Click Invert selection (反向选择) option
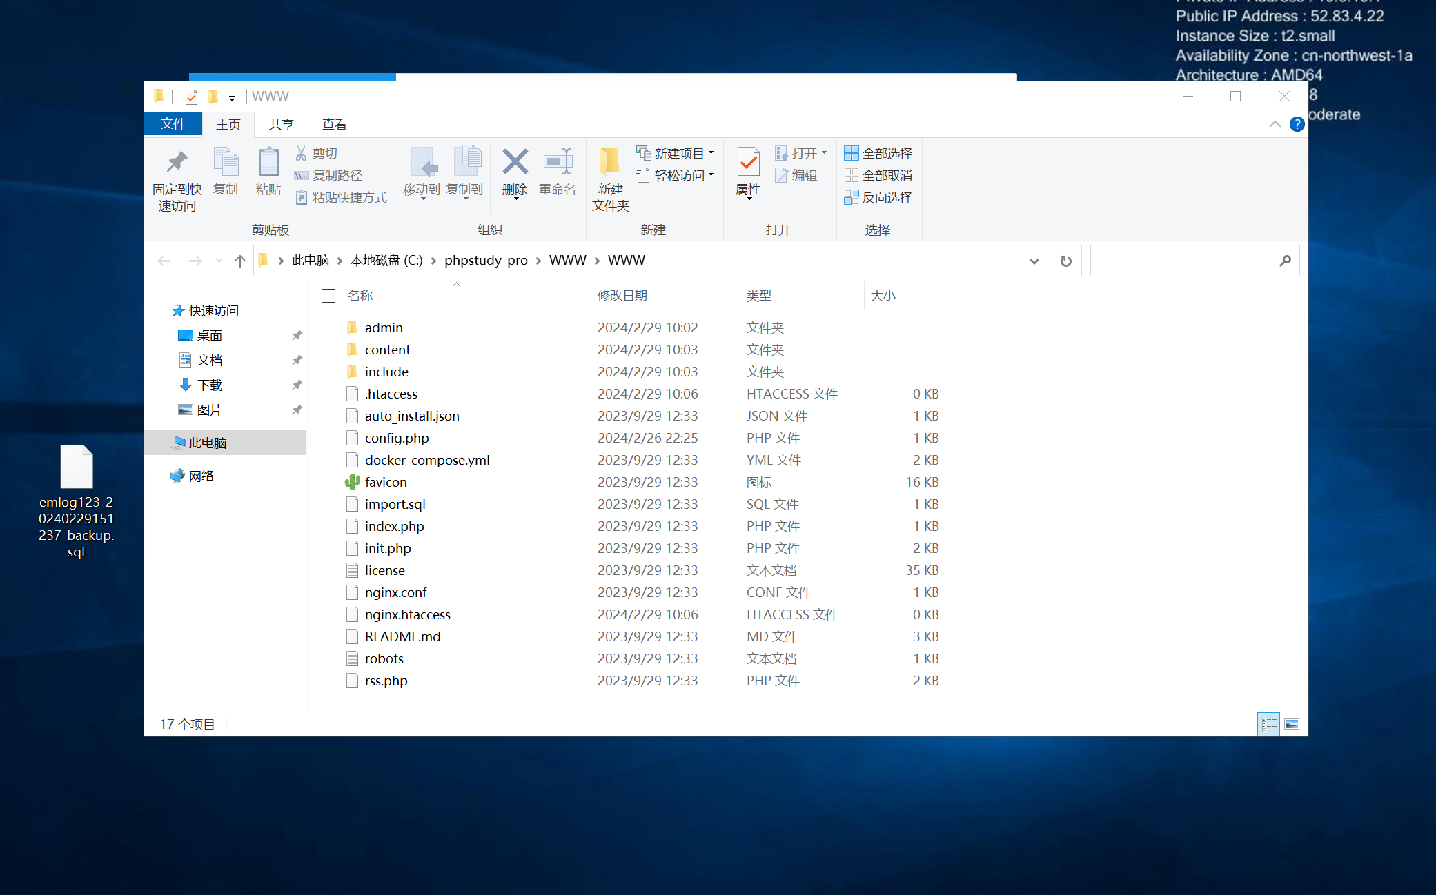This screenshot has height=895, width=1436. pos(878,198)
